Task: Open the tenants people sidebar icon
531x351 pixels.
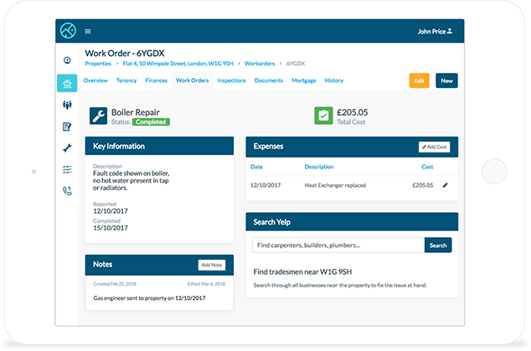Action: 67,105
